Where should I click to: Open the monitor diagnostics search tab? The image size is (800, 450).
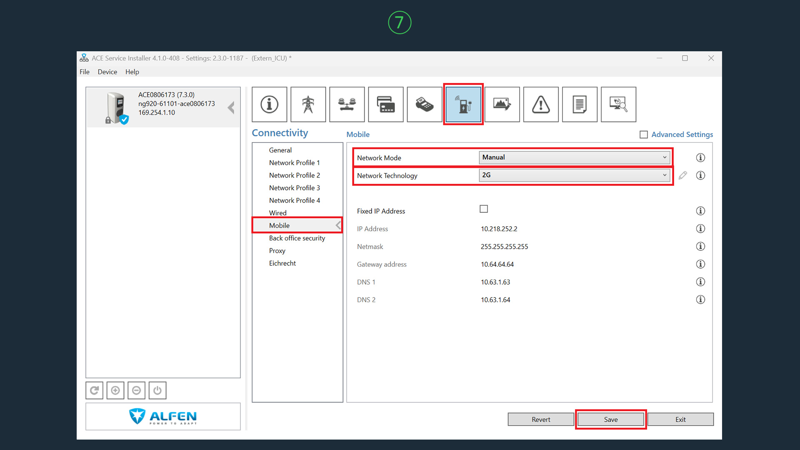pos(618,104)
